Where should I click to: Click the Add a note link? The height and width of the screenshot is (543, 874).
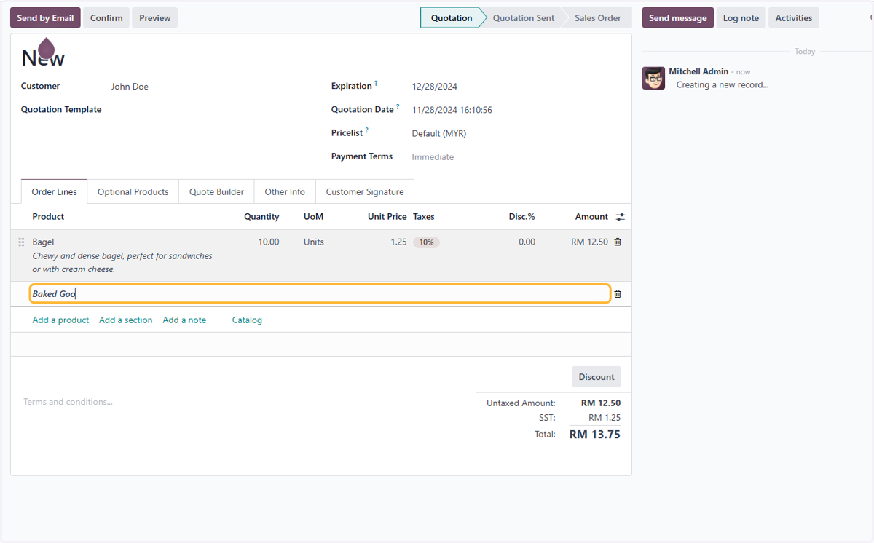point(184,320)
